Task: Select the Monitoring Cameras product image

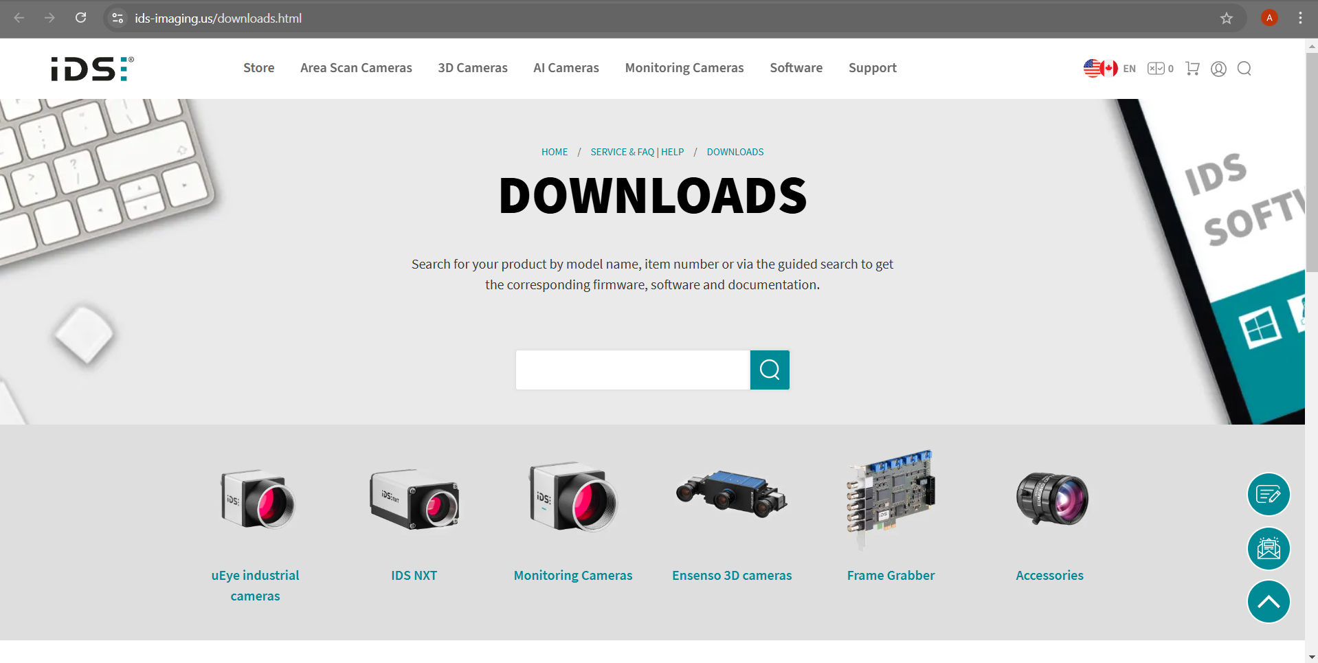Action: tap(573, 497)
